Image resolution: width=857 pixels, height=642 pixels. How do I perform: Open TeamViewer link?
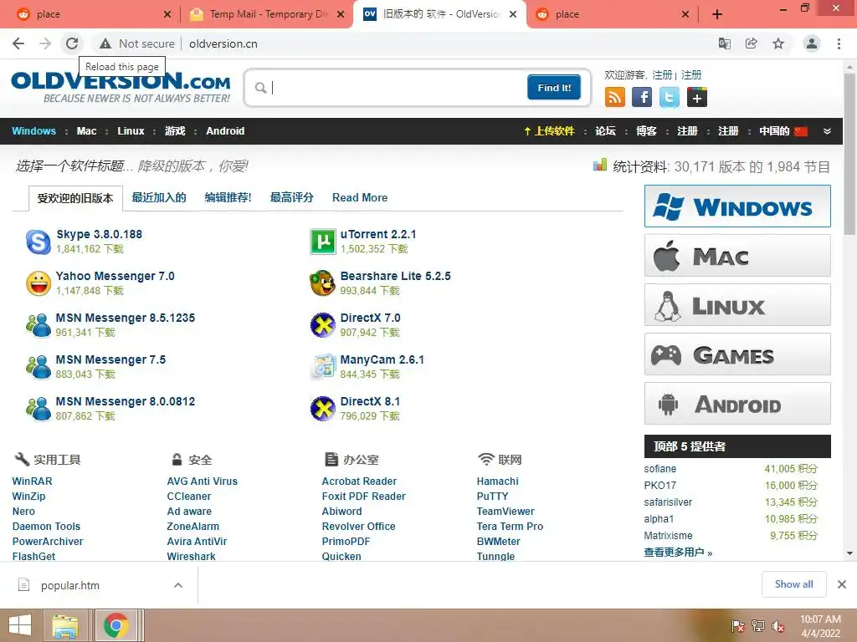click(x=505, y=512)
